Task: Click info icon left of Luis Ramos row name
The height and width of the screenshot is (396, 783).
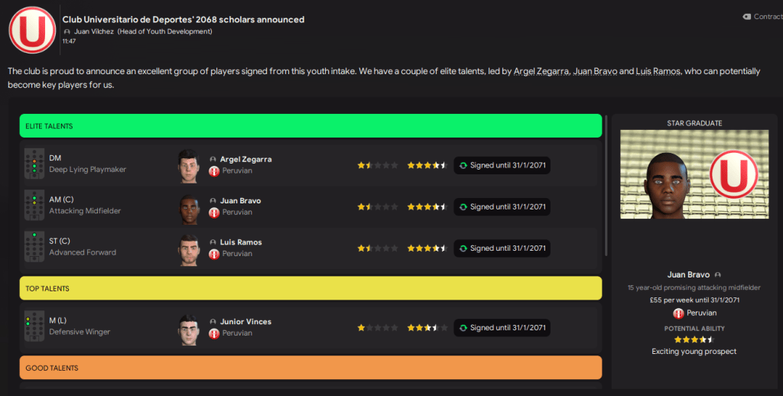Action: [x=213, y=242]
